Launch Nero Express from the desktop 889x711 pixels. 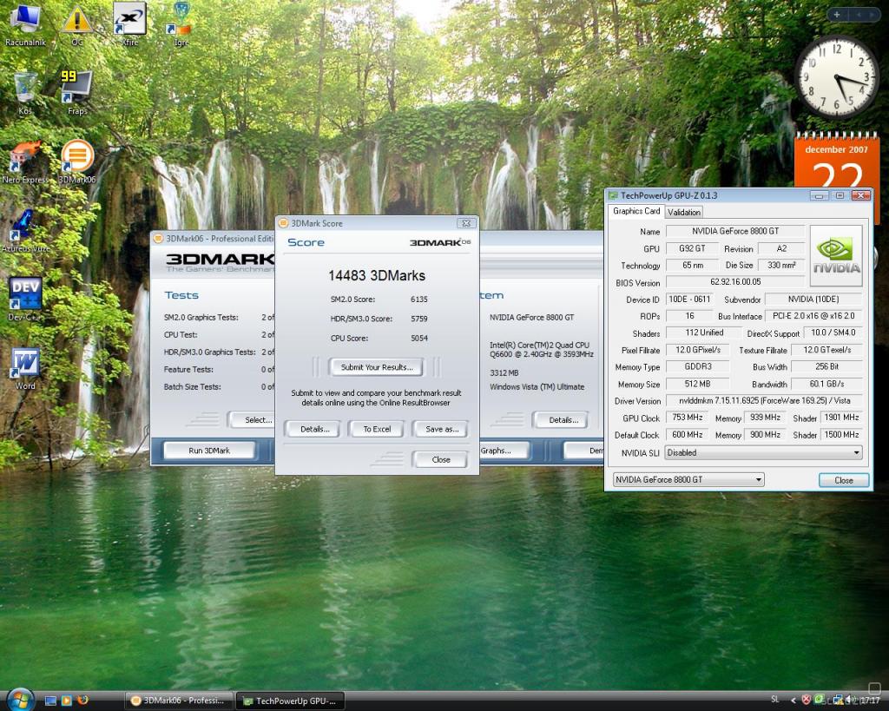click(25, 163)
